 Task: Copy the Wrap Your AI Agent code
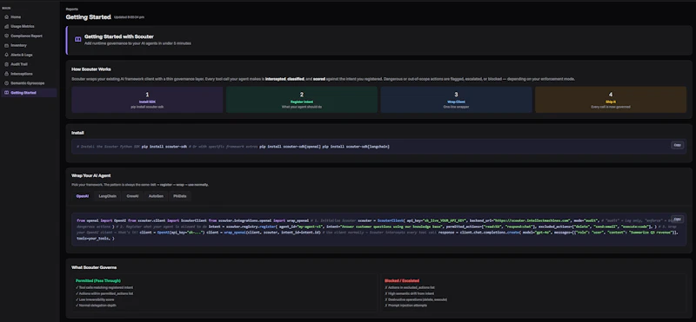click(678, 219)
